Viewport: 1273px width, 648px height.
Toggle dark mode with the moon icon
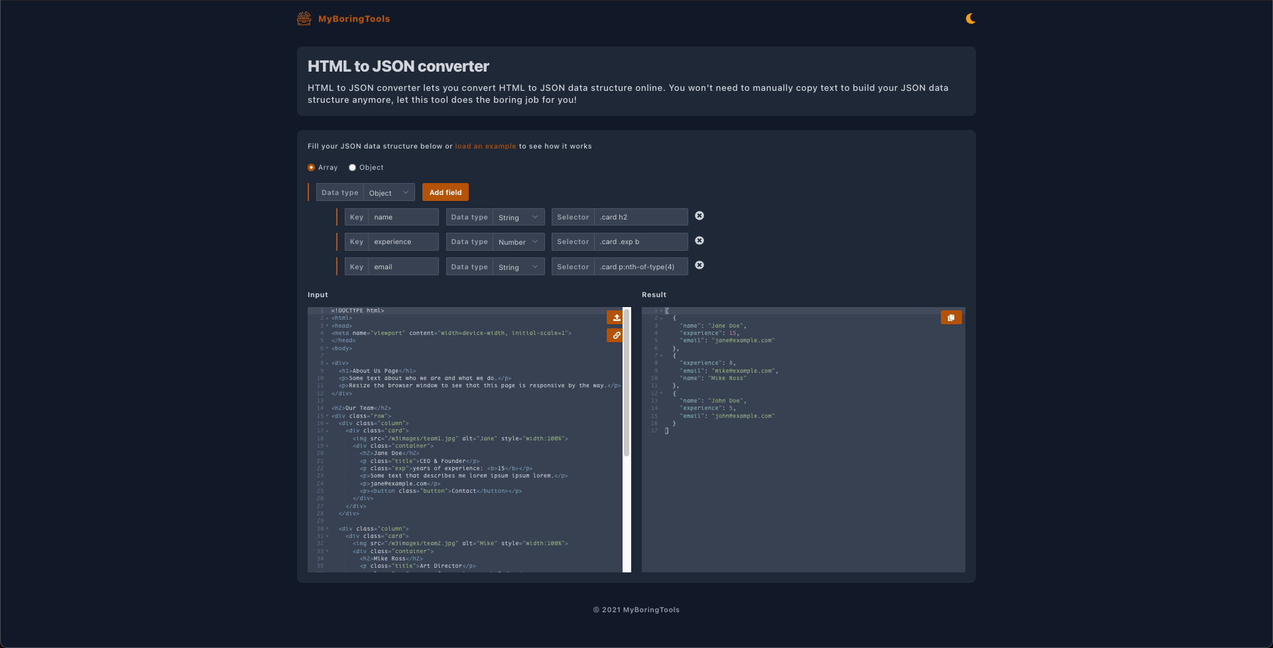(x=970, y=19)
